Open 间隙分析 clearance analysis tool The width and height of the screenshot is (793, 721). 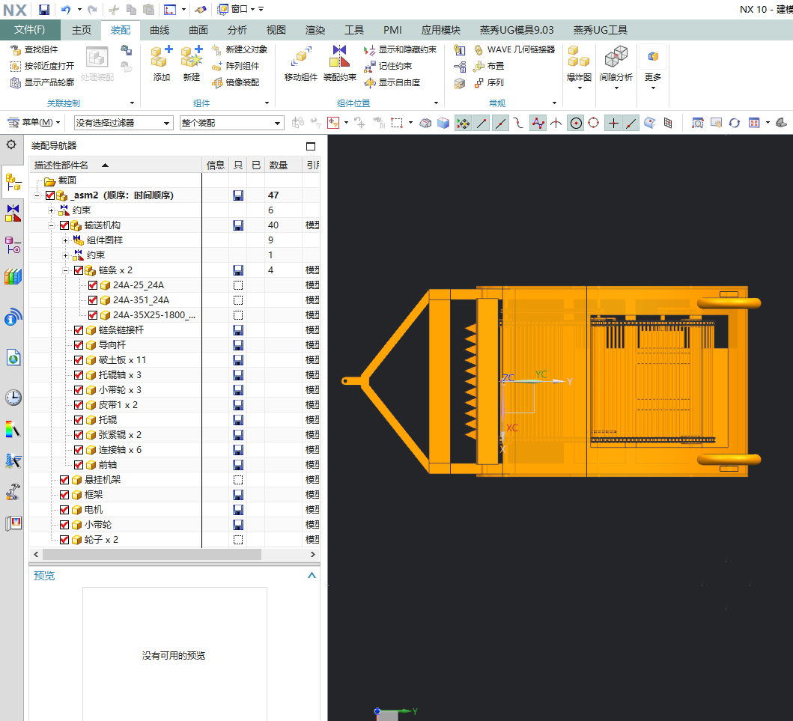point(616,57)
